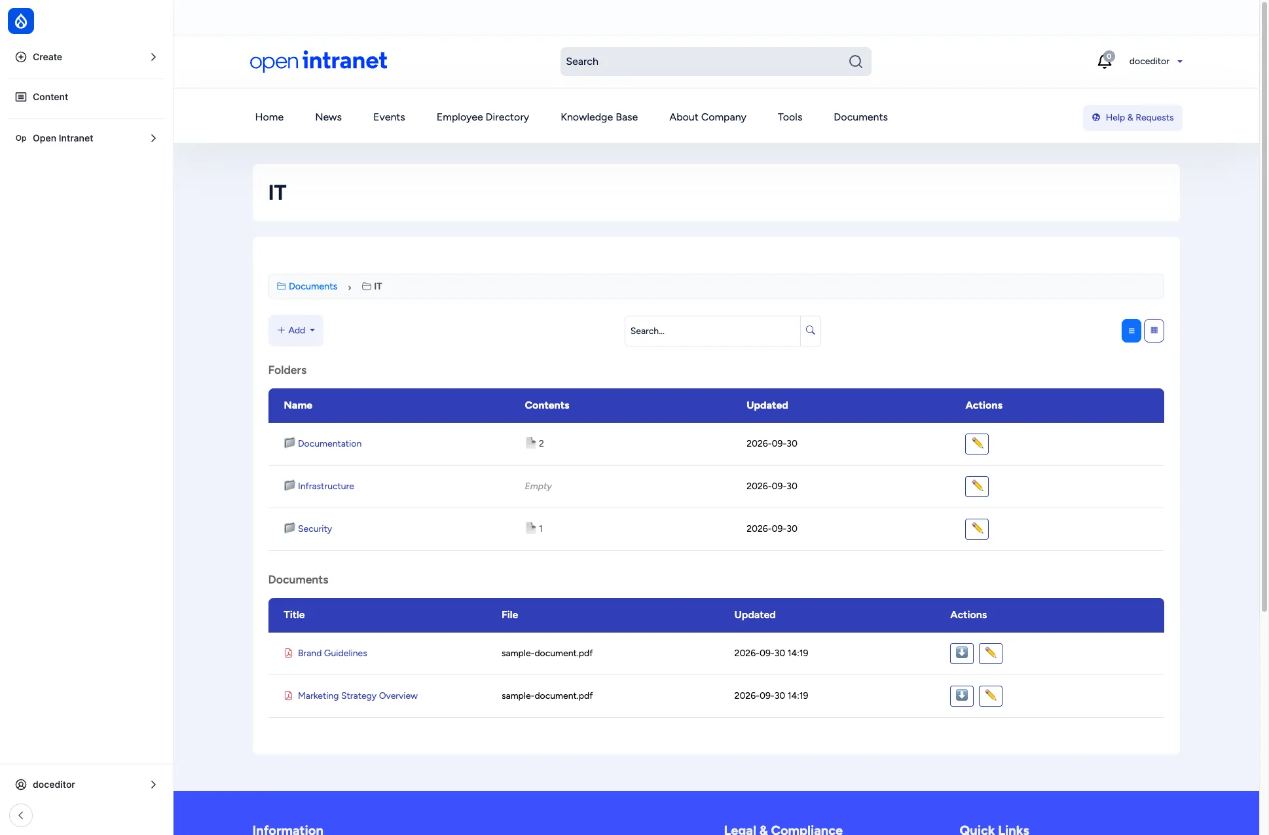The width and height of the screenshot is (1269, 835).
Task: Edit the Brand Guidelines document
Action: pyautogui.click(x=990, y=654)
